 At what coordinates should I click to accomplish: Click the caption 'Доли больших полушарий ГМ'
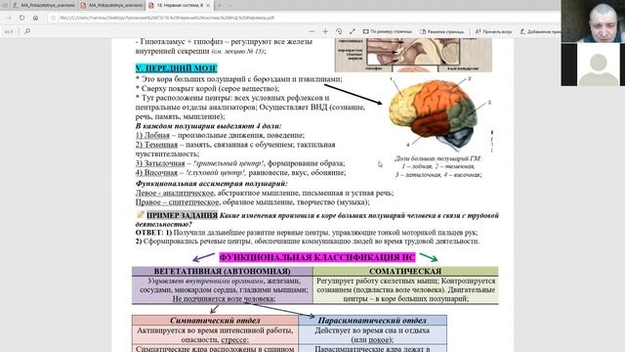tap(438, 158)
